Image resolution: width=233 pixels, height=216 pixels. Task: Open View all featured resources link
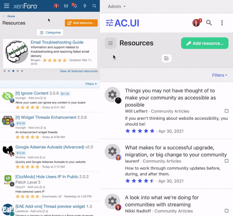click(79, 71)
